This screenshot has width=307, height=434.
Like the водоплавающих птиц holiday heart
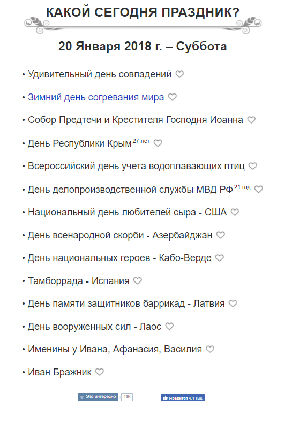click(253, 166)
